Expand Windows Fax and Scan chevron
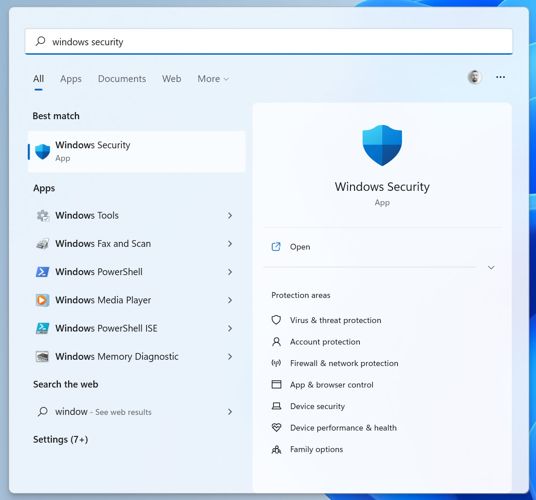This screenshot has height=500, width=536. point(230,244)
